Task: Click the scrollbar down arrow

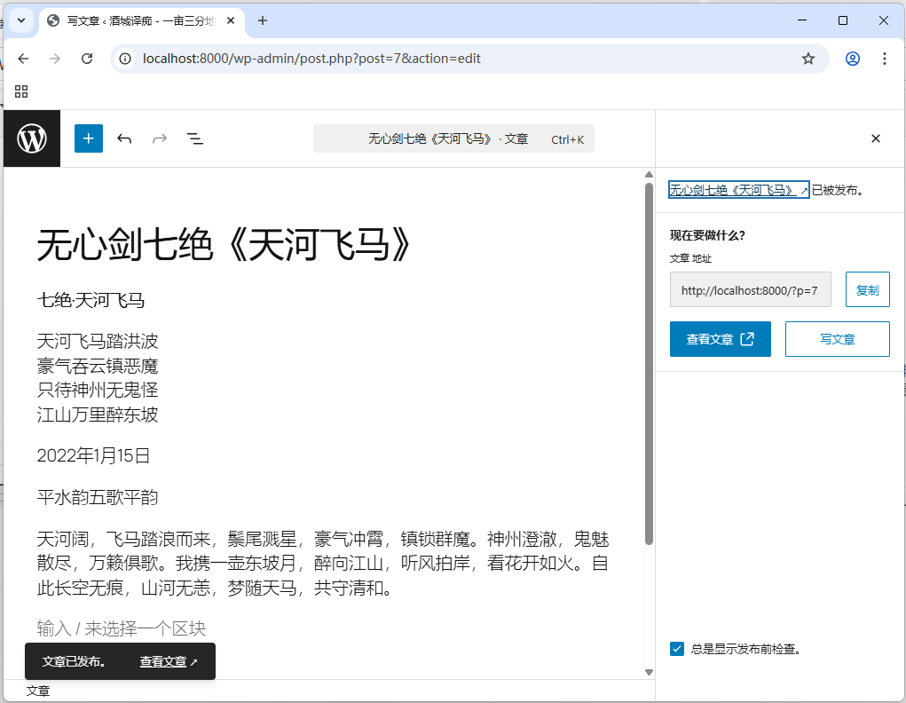Action: pyautogui.click(x=649, y=672)
